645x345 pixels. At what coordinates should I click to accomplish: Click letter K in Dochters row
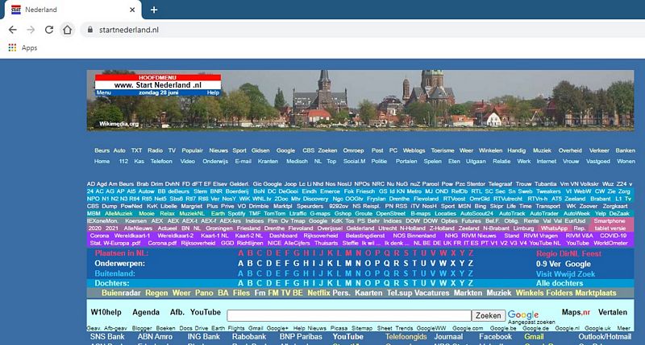point(330,283)
